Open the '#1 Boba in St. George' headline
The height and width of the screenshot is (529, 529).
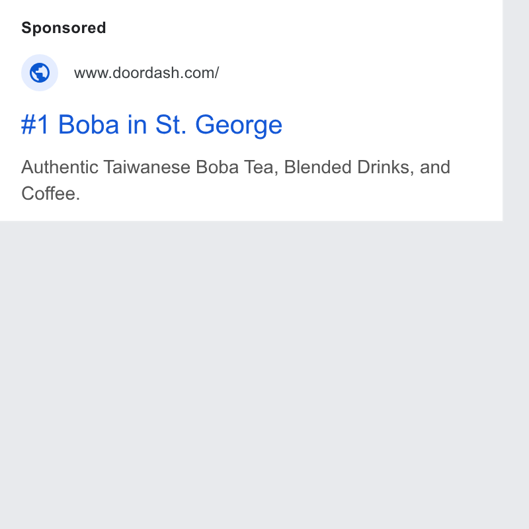(151, 125)
